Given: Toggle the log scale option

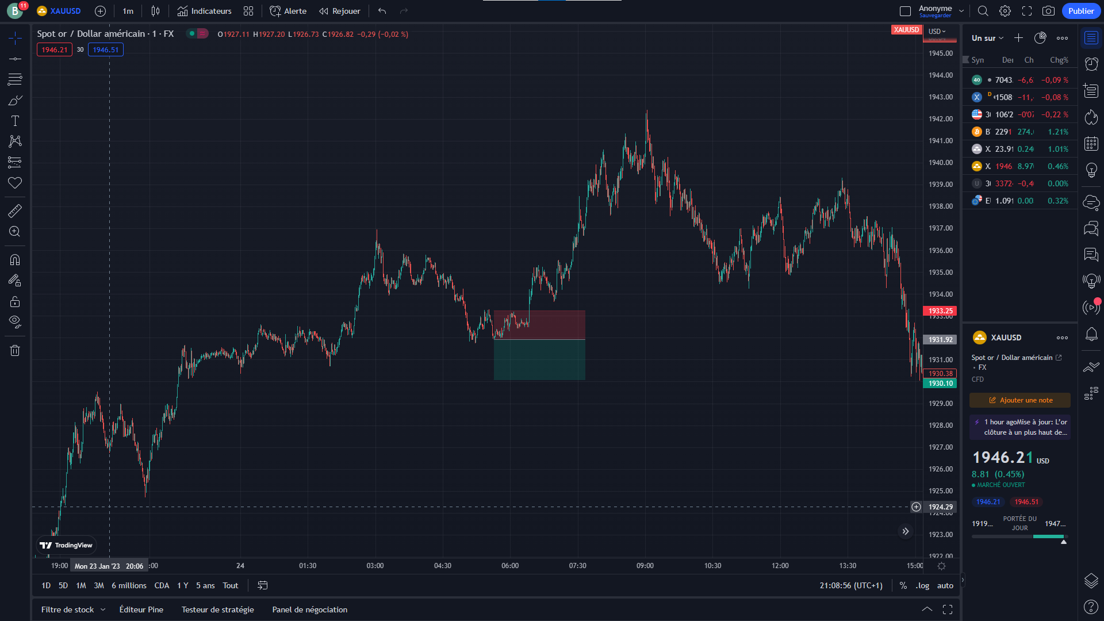Looking at the screenshot, I should pyautogui.click(x=922, y=585).
